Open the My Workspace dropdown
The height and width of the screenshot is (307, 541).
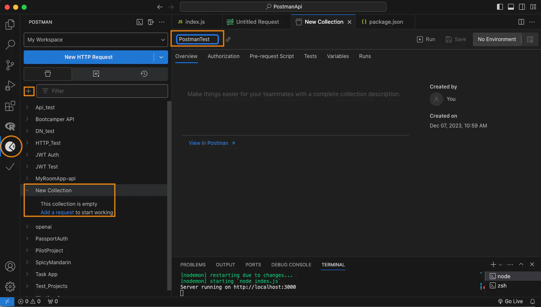[x=96, y=40]
